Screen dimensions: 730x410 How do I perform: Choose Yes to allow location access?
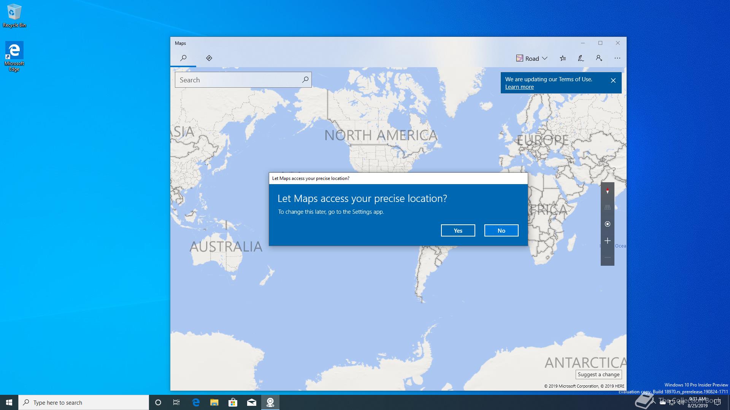point(458,230)
